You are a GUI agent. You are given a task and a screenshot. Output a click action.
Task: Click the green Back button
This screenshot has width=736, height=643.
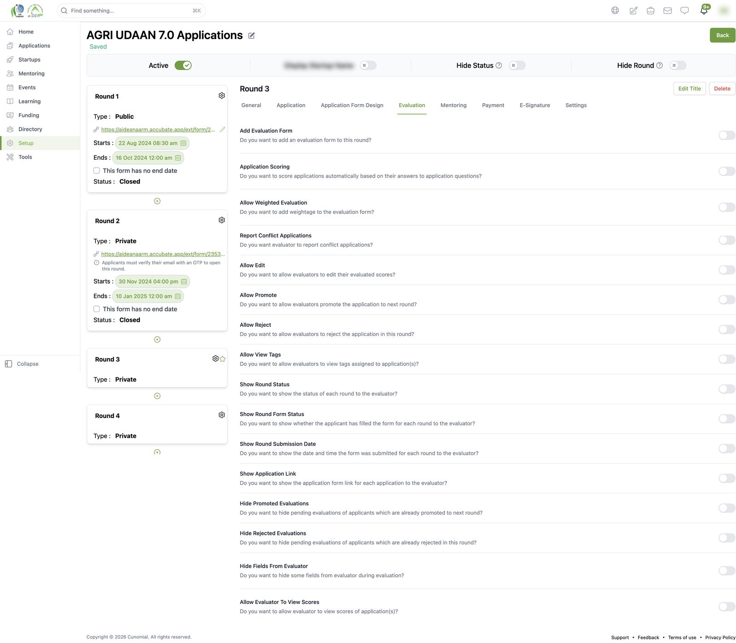pyautogui.click(x=722, y=35)
